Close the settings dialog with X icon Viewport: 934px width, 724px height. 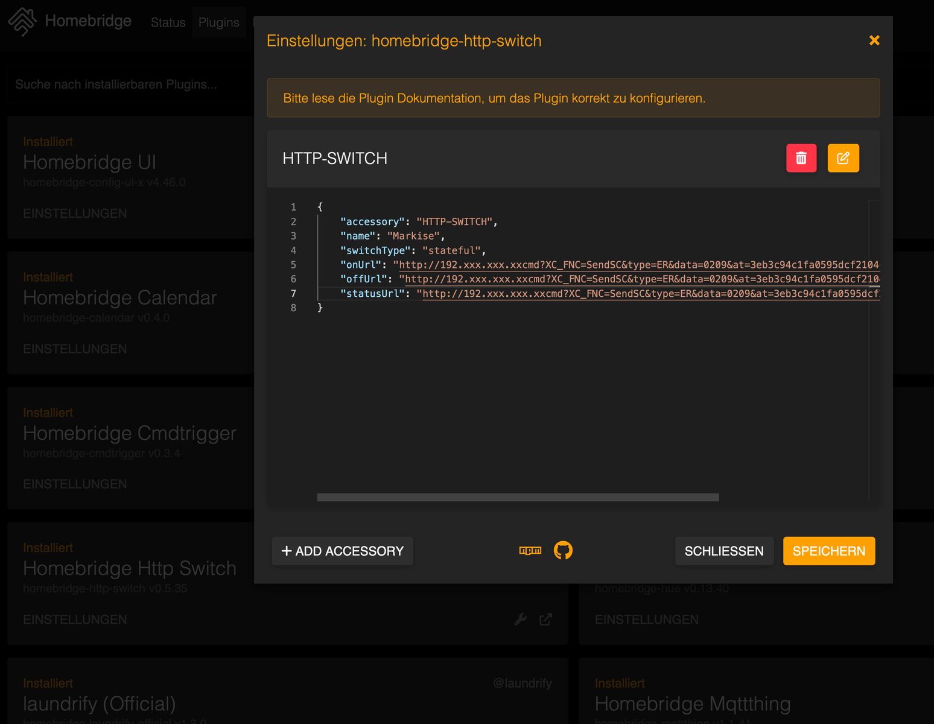(874, 40)
